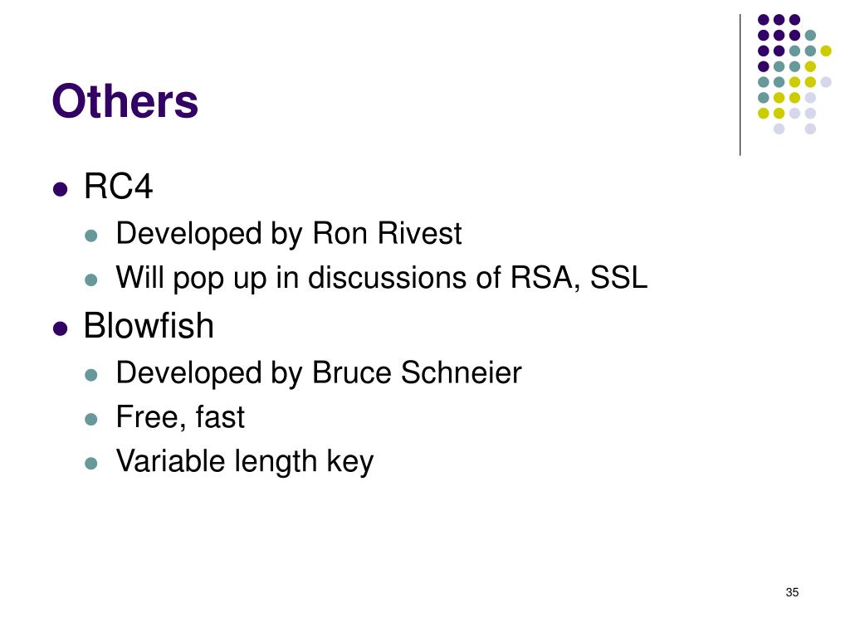Screen dimensions: 850x637
Task: Click the word 'SSL' in second sub-bullet
Action: point(618,277)
